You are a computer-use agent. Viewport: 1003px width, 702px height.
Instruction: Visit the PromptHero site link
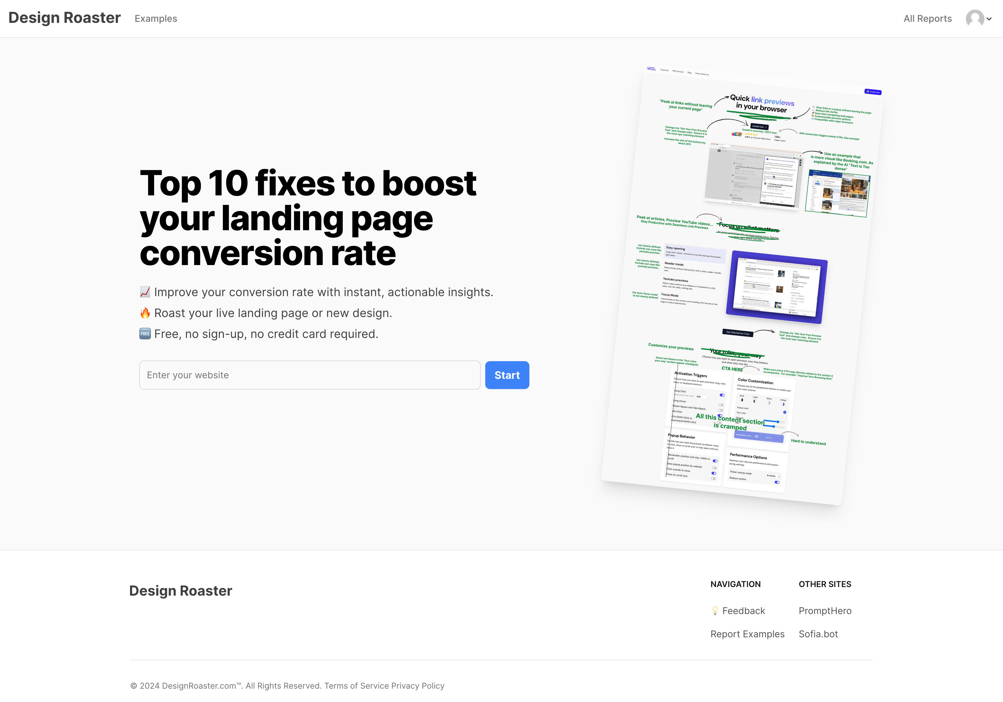click(x=825, y=611)
